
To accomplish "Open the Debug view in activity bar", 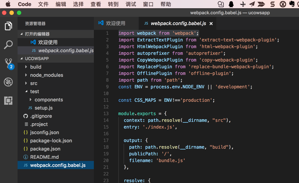I will (x=8, y=82).
